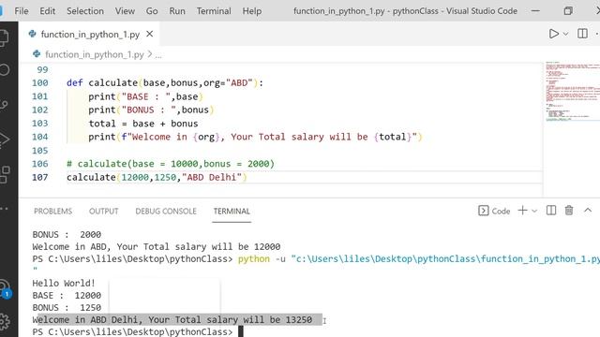Open the Extensions view
600x337 pixels.
(x=4, y=174)
